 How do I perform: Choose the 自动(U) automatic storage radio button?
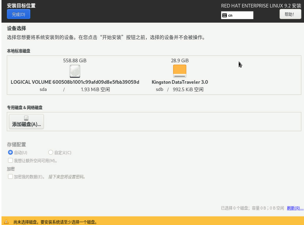pyautogui.click(x=10, y=153)
